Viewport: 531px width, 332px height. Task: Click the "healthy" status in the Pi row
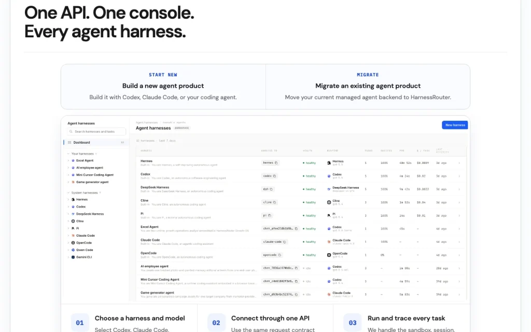309,215
